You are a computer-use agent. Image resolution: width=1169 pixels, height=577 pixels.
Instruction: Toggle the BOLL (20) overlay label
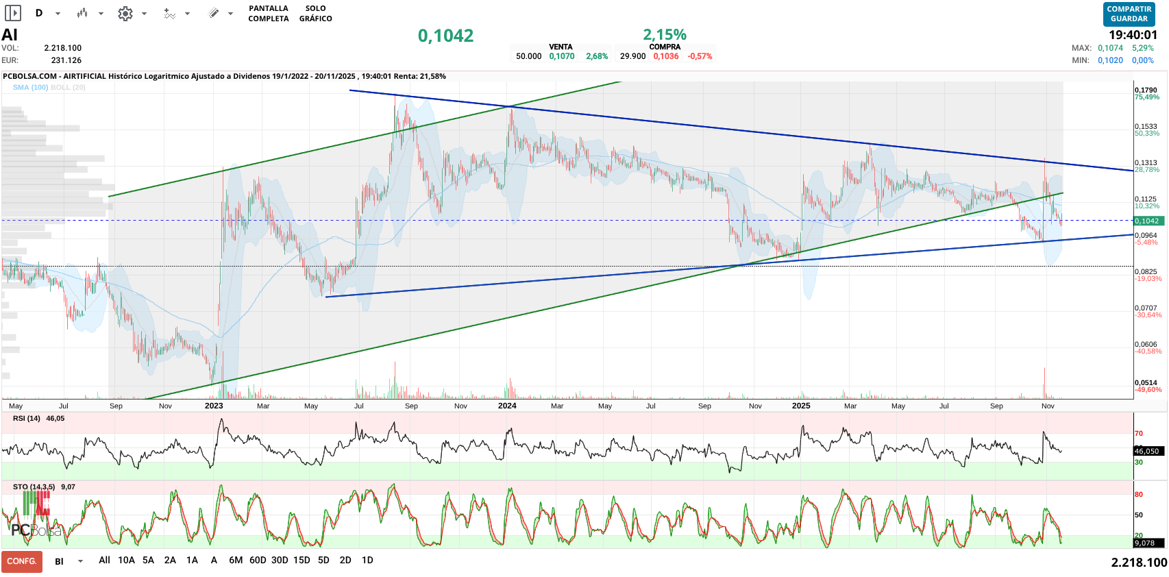click(68, 88)
